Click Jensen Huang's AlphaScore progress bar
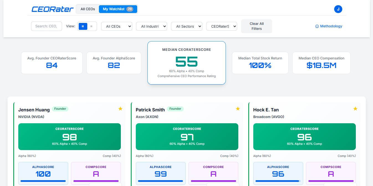The height and width of the screenshot is (186, 373). point(43,181)
